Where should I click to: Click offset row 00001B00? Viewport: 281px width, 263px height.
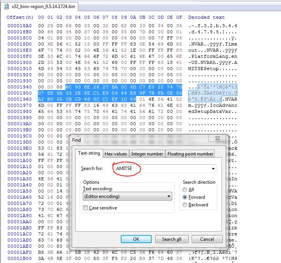(20, 258)
